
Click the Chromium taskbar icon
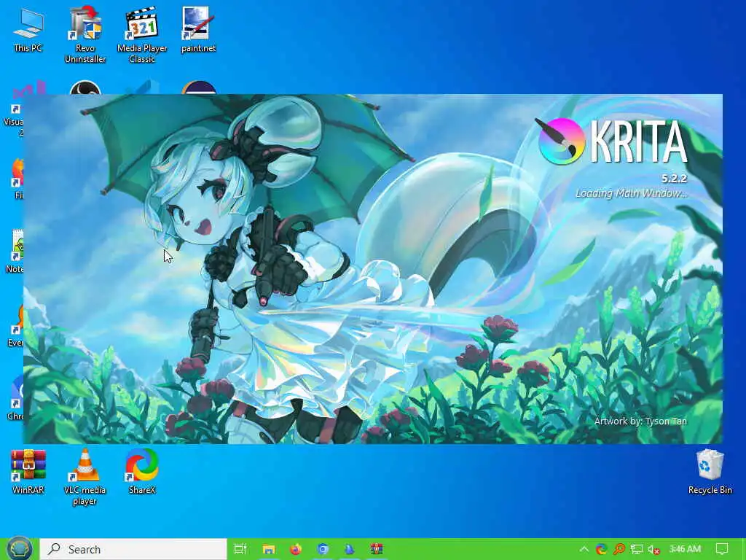(323, 549)
